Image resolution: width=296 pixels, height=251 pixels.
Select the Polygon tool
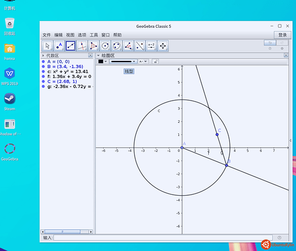tap(94, 46)
